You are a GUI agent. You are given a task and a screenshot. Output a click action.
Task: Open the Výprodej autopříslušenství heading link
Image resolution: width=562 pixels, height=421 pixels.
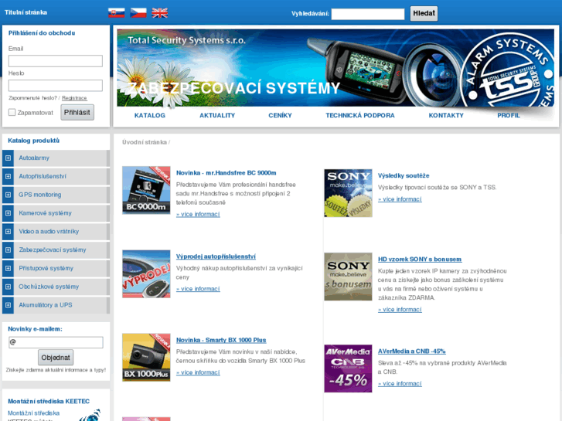tap(216, 256)
